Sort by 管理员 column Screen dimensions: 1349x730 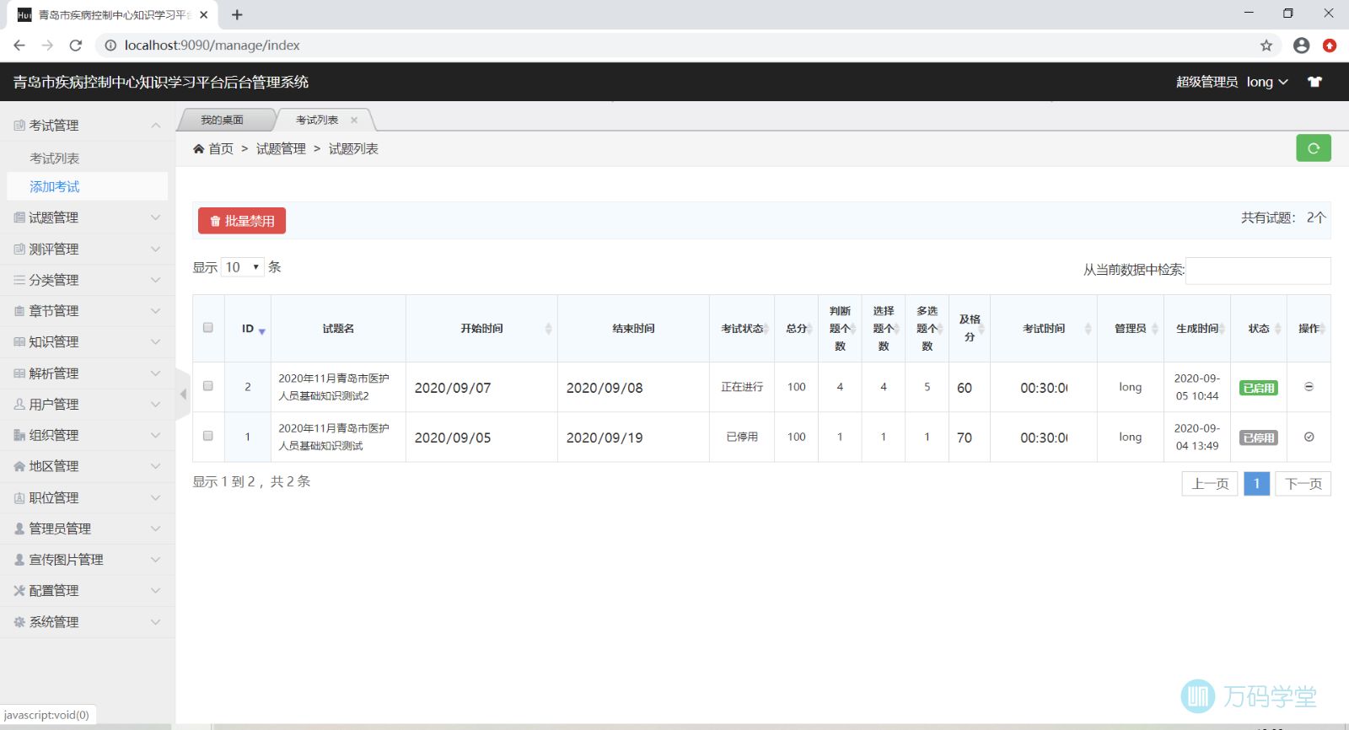pyautogui.click(x=1131, y=329)
